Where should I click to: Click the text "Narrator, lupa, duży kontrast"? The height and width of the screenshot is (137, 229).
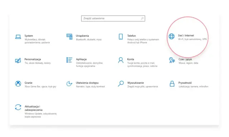[x=91, y=86]
